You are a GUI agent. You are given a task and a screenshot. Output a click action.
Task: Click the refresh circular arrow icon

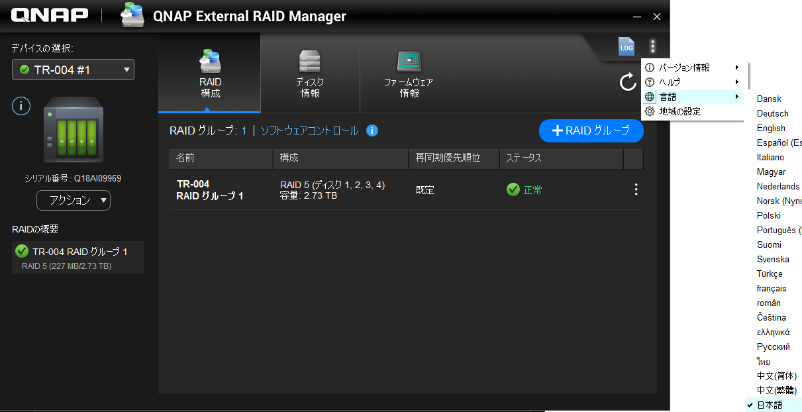coord(627,82)
